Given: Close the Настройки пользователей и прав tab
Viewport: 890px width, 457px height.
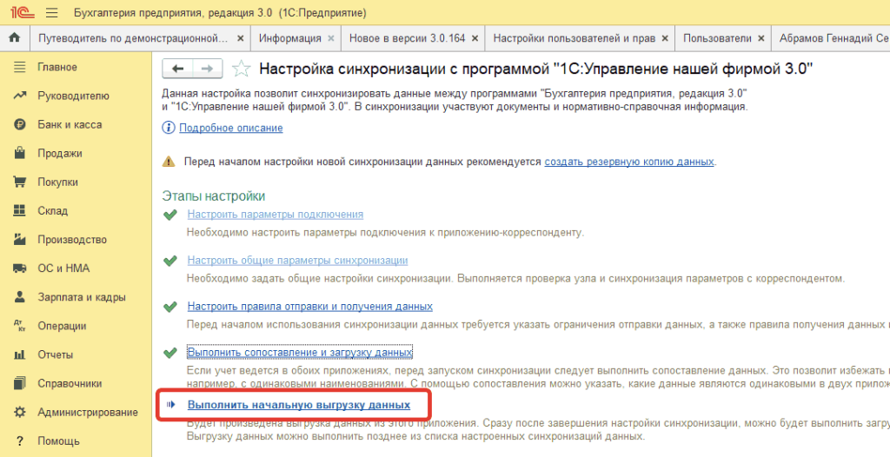Looking at the screenshot, I should (665, 38).
